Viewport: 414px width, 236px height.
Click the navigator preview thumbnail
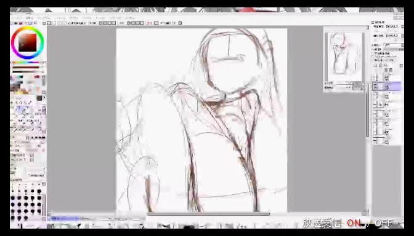[x=344, y=57]
